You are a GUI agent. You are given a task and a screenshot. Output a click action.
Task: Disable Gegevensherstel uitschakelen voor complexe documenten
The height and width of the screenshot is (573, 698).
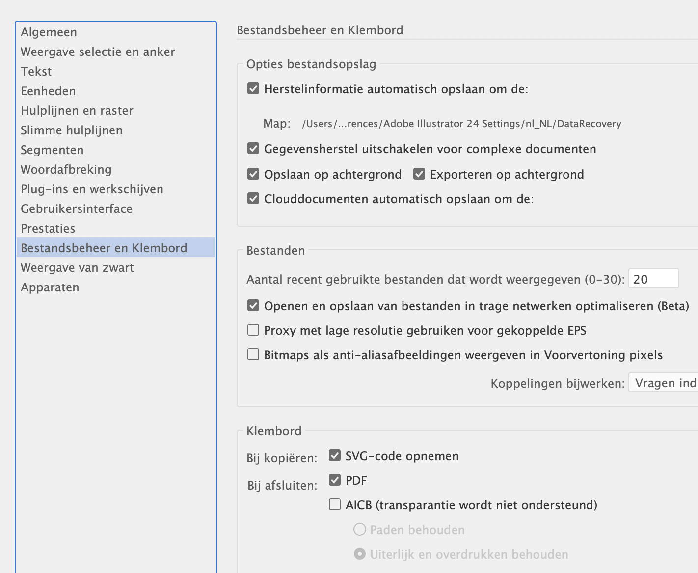[253, 149]
